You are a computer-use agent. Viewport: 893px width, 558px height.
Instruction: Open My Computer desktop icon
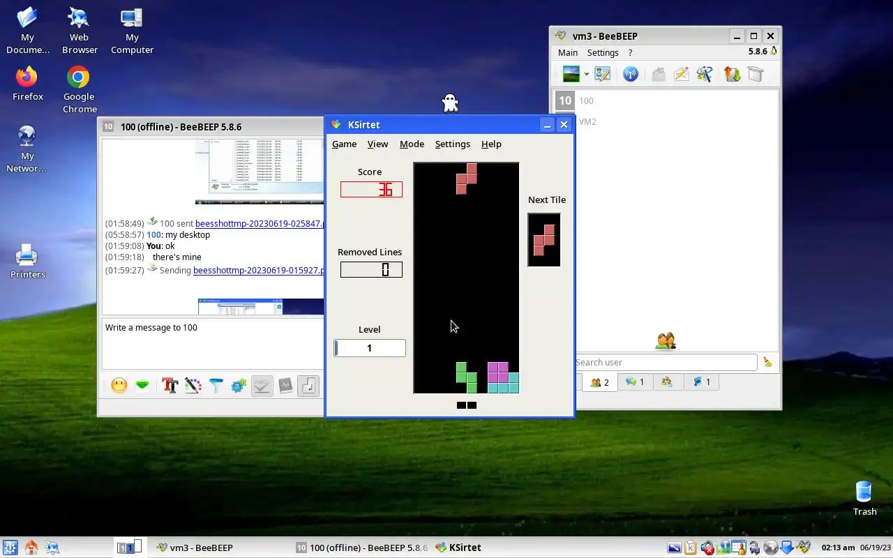132,31
